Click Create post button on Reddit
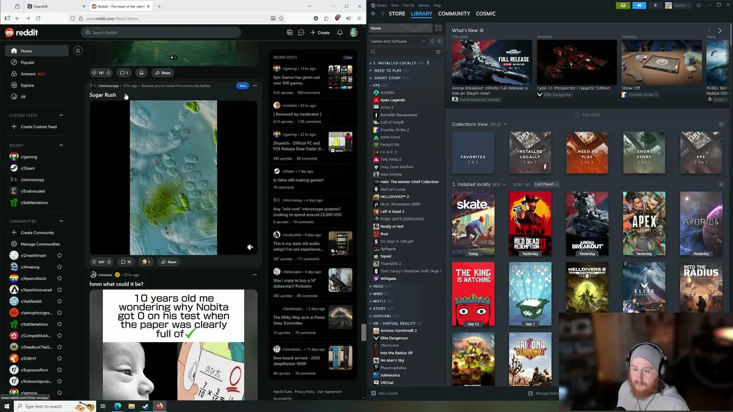This screenshot has height=412, width=733. 320,33
